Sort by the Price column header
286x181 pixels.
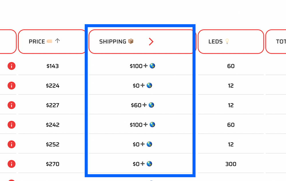click(x=37, y=42)
